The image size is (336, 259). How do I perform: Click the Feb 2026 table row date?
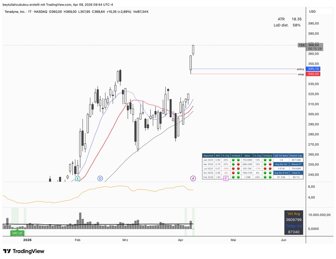click(x=208, y=177)
